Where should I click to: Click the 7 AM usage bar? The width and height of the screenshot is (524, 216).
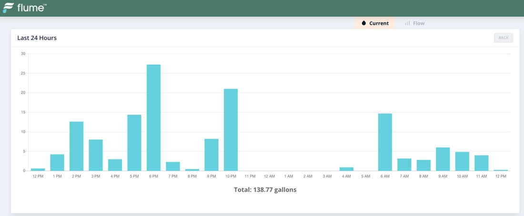(x=404, y=165)
